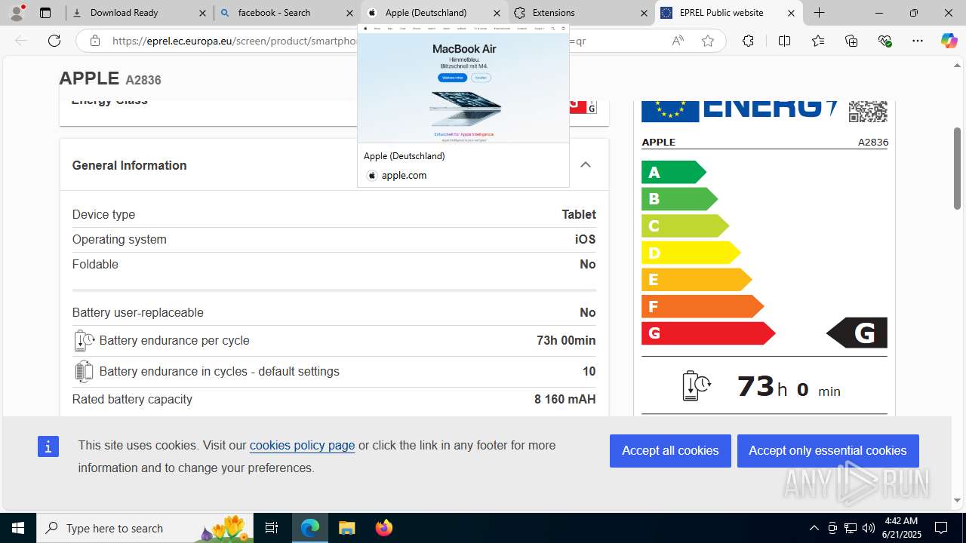Select the 73h 00min endurance value
This screenshot has width=966, height=543.
566,341
